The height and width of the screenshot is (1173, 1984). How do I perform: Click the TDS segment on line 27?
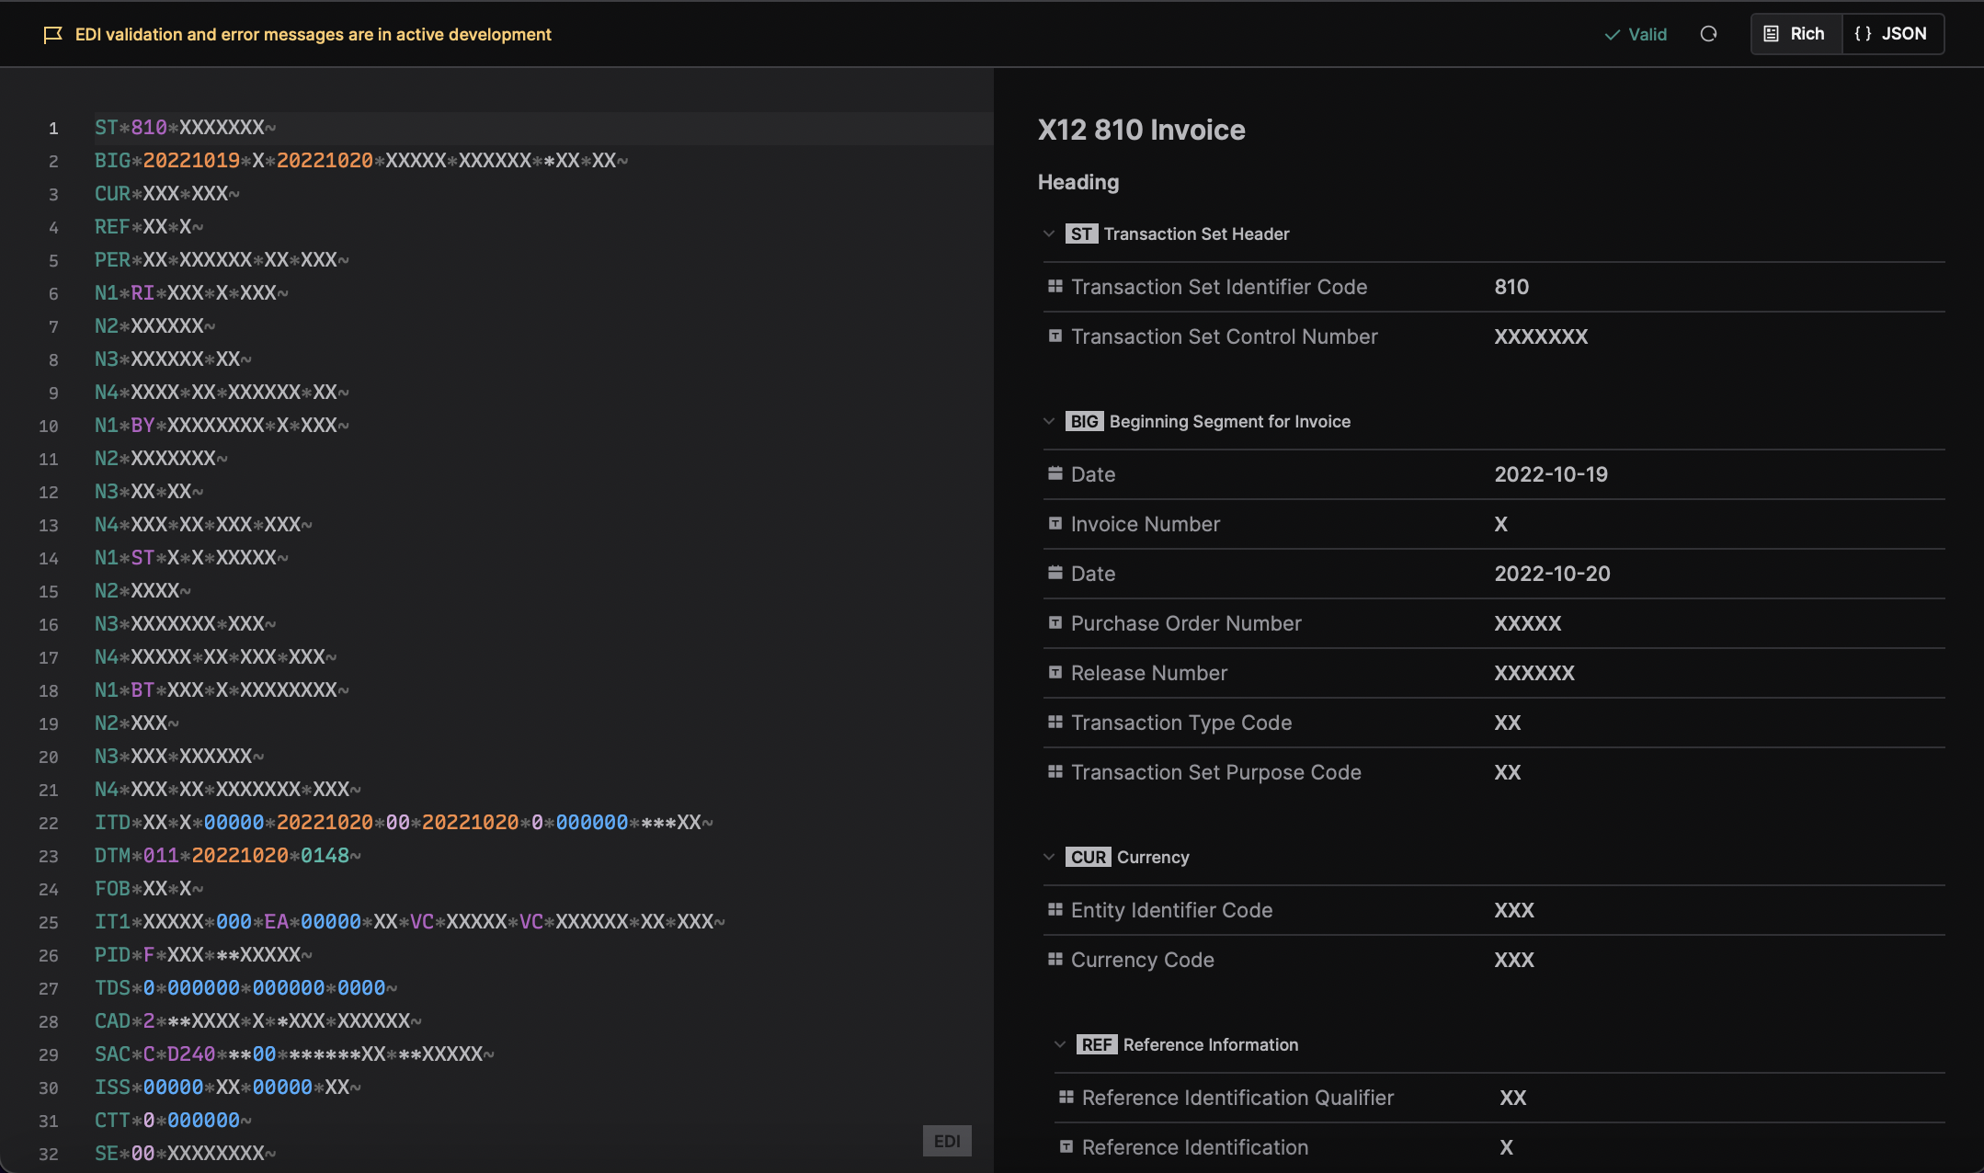(x=245, y=988)
